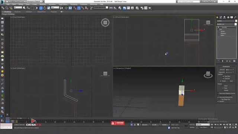This screenshot has width=238, height=134.
Task: Click the selection lock icon in status bar
Action: point(135,125)
